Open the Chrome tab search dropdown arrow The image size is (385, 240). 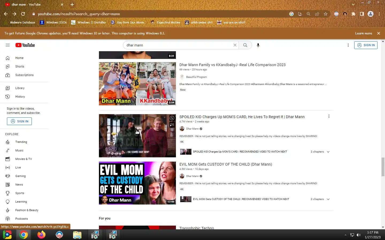[x=353, y=5]
